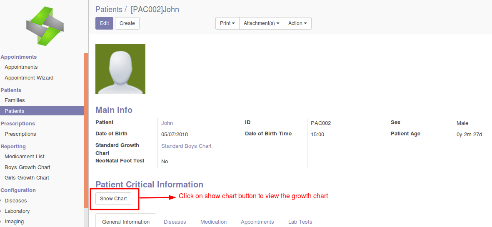492x227 pixels.
Task: Click the orange sidebar scrollbar
Action: [86, 130]
